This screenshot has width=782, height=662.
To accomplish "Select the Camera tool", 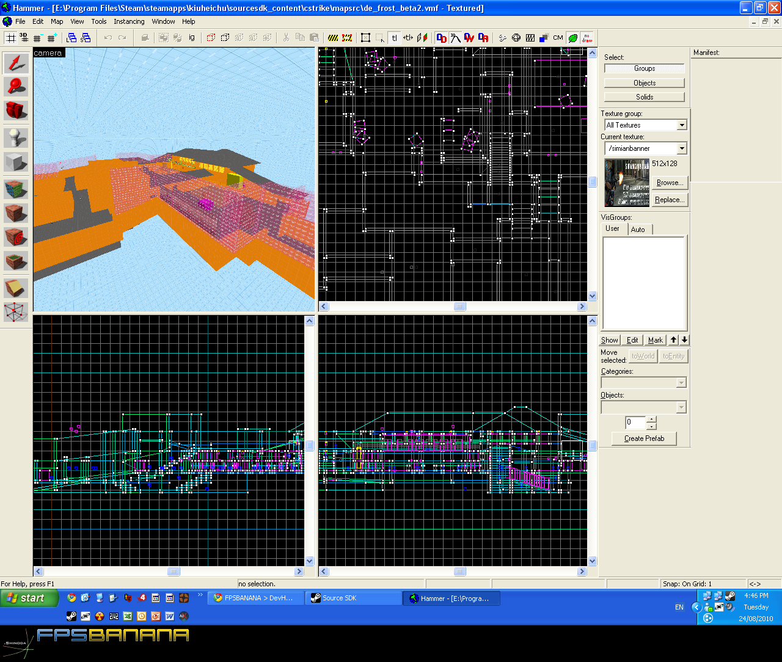I will coord(16,111).
